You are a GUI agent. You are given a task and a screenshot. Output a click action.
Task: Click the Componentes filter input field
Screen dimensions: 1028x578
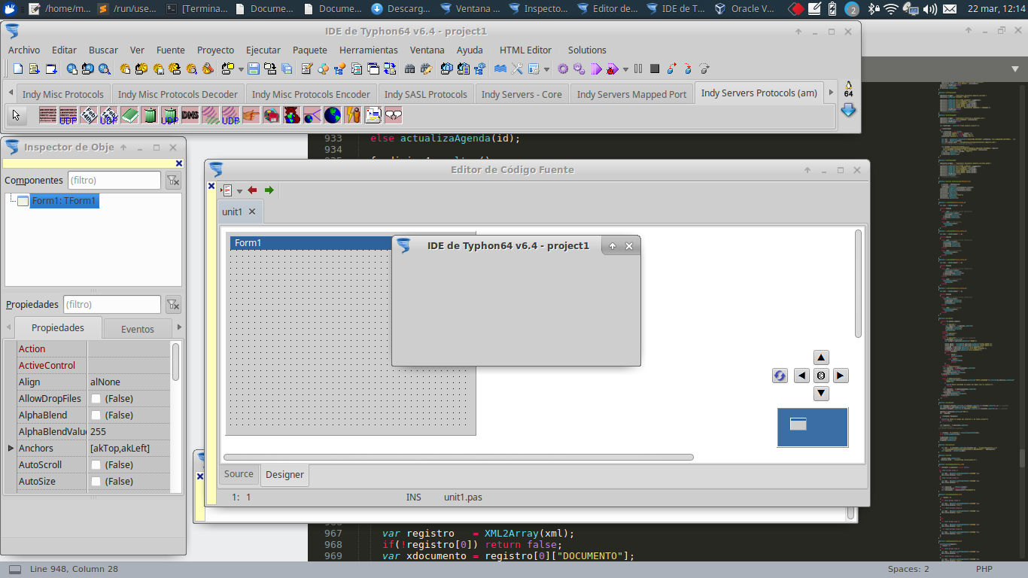click(x=114, y=181)
